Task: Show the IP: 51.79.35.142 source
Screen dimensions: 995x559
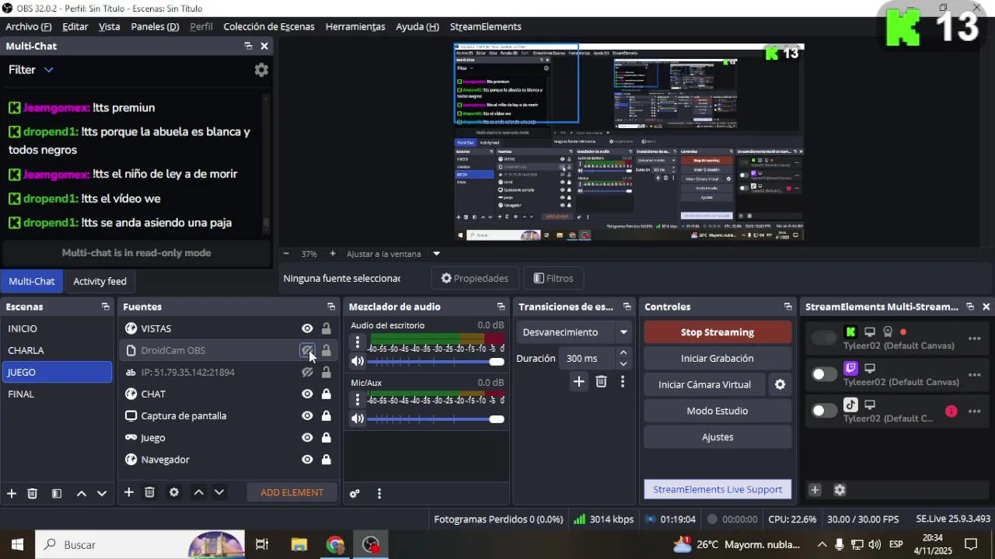Action: (307, 373)
